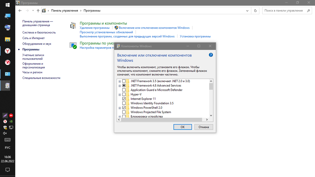Uncheck Windows PowerShell 2.0

pos(124,108)
